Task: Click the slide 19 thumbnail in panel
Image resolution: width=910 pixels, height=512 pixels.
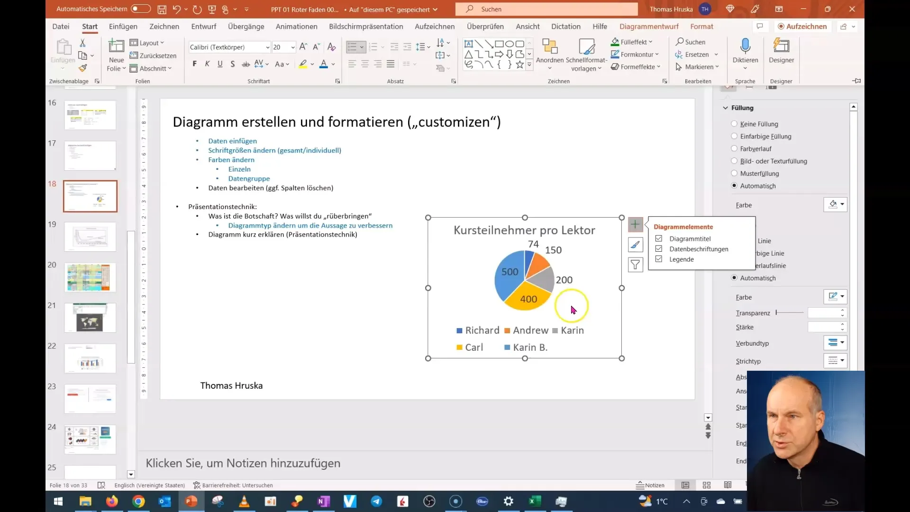Action: coord(90,236)
